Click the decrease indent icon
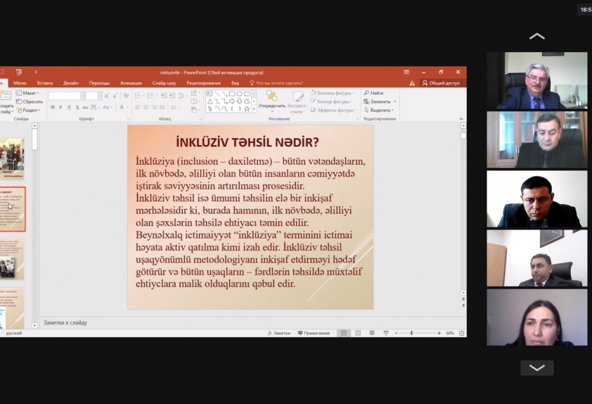The image size is (592, 404). [164, 96]
